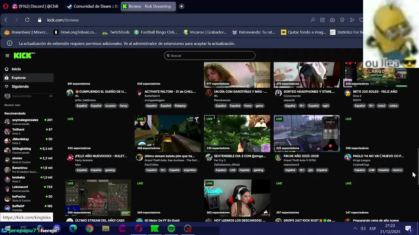
Task: Open Vocaroo Grabador bookmark
Action: [205, 32]
